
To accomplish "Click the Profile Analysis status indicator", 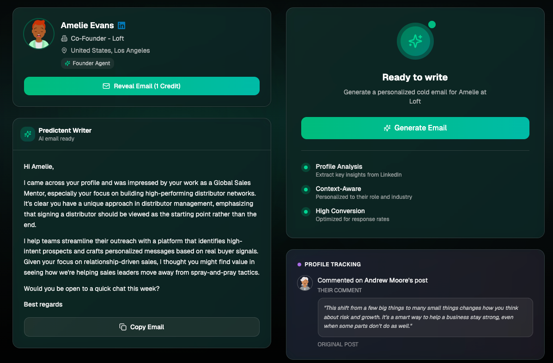I will (x=306, y=167).
